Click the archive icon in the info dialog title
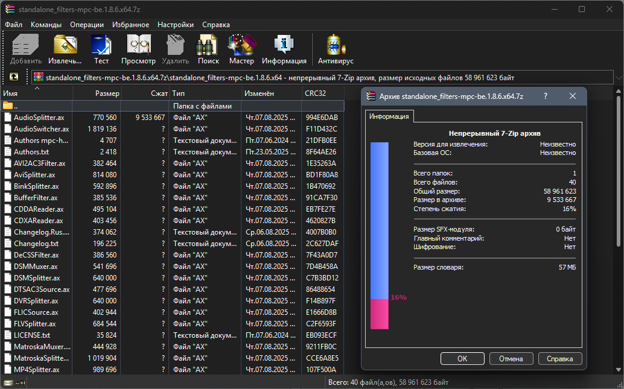624x389 pixels. click(x=371, y=96)
